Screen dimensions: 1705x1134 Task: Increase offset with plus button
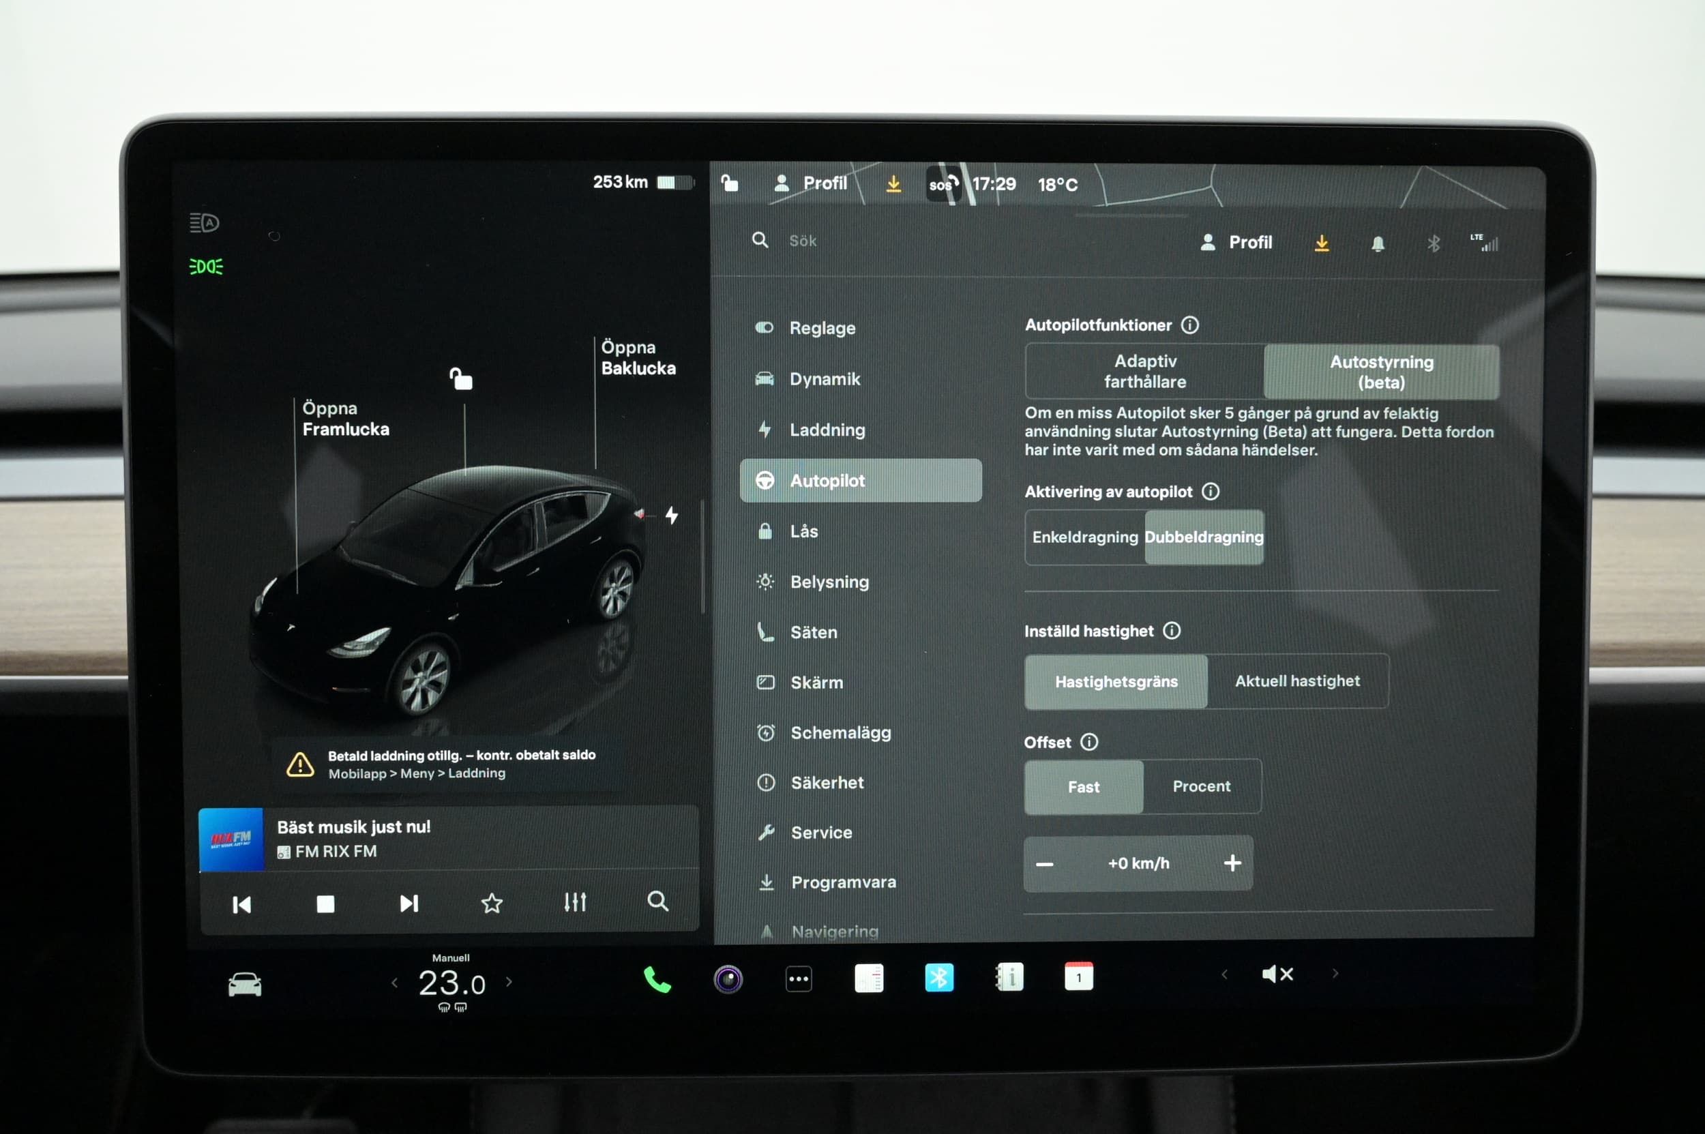pyautogui.click(x=1232, y=863)
